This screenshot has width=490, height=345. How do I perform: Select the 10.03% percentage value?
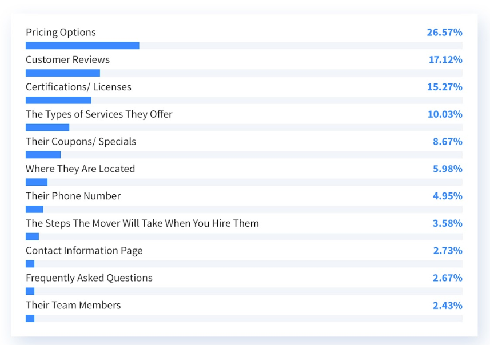[445, 114]
